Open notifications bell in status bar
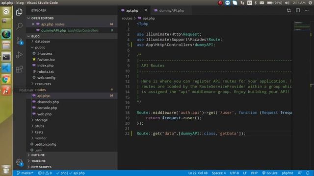 pyautogui.click(x=308, y=173)
